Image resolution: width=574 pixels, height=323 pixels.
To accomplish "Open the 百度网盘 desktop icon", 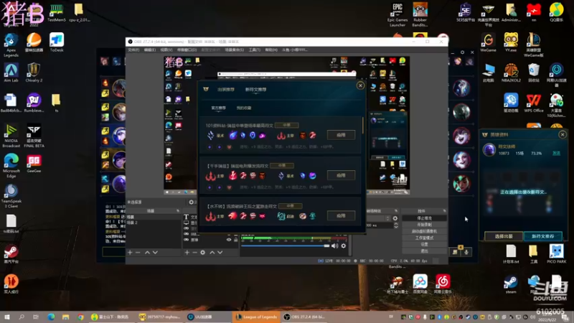I will click(x=420, y=284).
